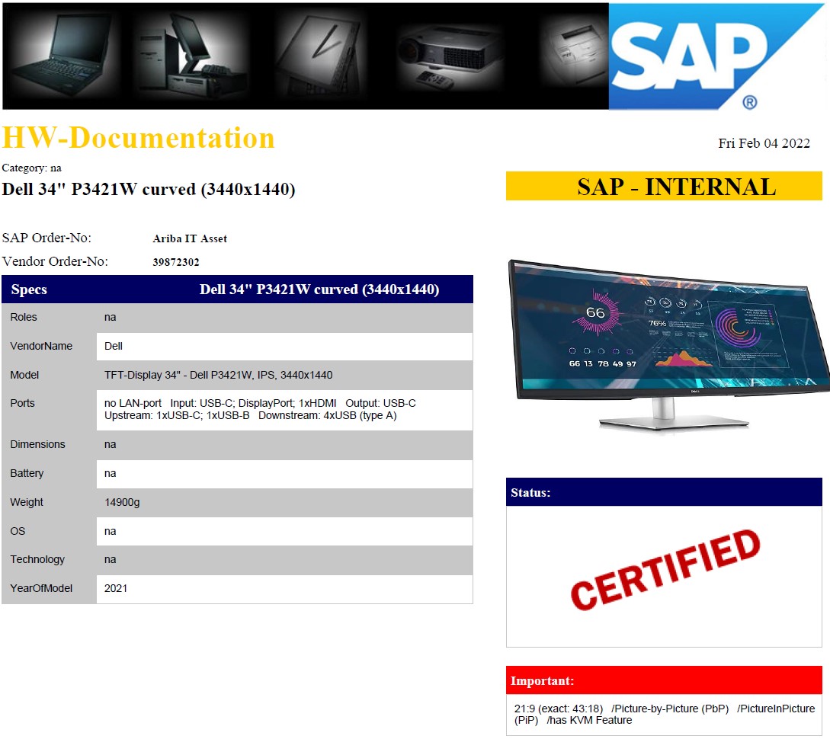Click the date Fri Feb 04 2022
Screen dimensions: 830x739
[764, 143]
